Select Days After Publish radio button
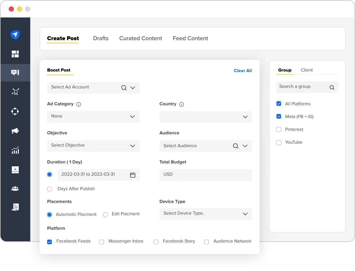Image resolution: width=355 pixels, height=271 pixels. pos(49,189)
